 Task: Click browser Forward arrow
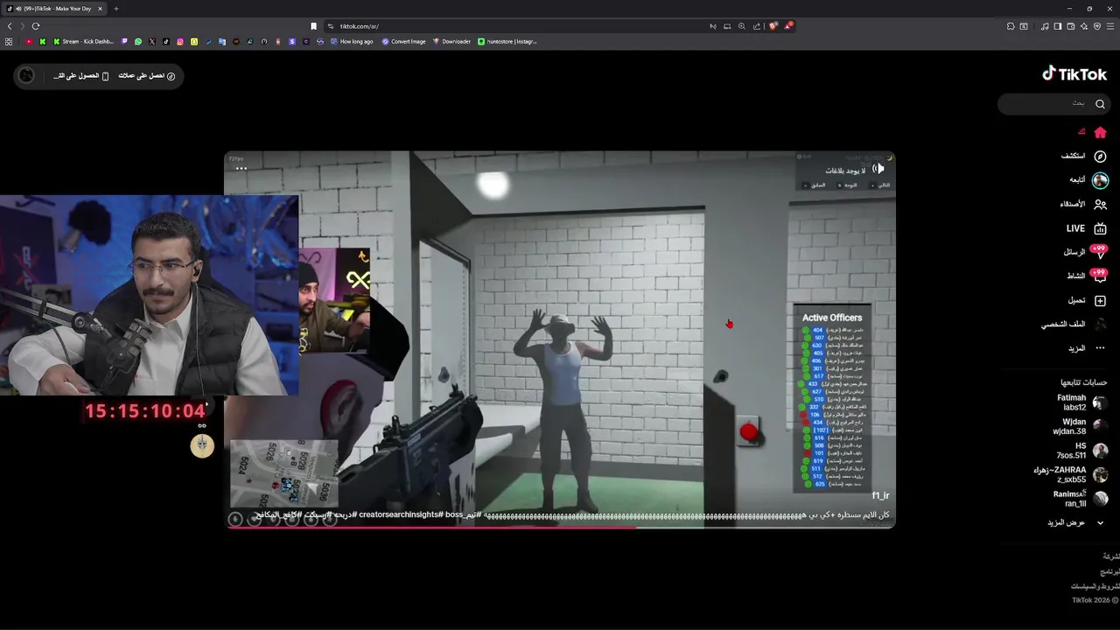point(23,26)
